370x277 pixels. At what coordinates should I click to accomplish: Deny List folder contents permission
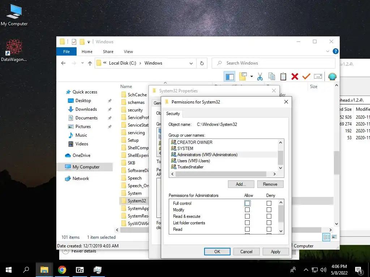[269, 223]
